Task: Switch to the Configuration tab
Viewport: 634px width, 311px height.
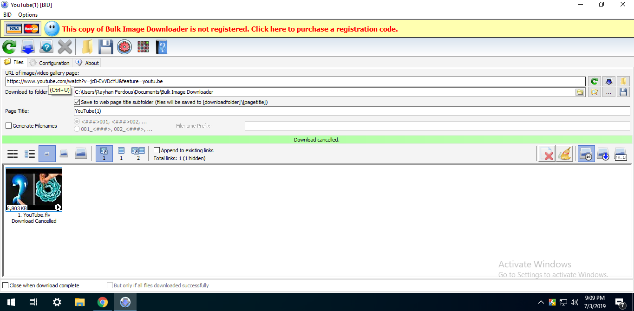Action: click(49, 63)
